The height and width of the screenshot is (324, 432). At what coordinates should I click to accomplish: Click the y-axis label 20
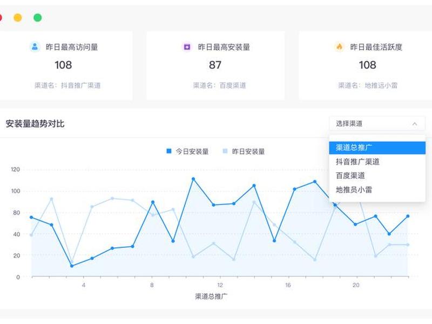pyautogui.click(x=17, y=255)
